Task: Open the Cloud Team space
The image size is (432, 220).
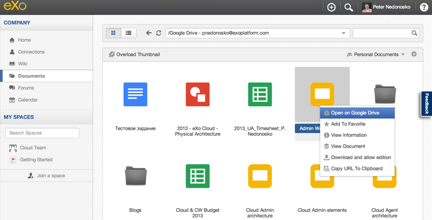Action: pos(28,148)
